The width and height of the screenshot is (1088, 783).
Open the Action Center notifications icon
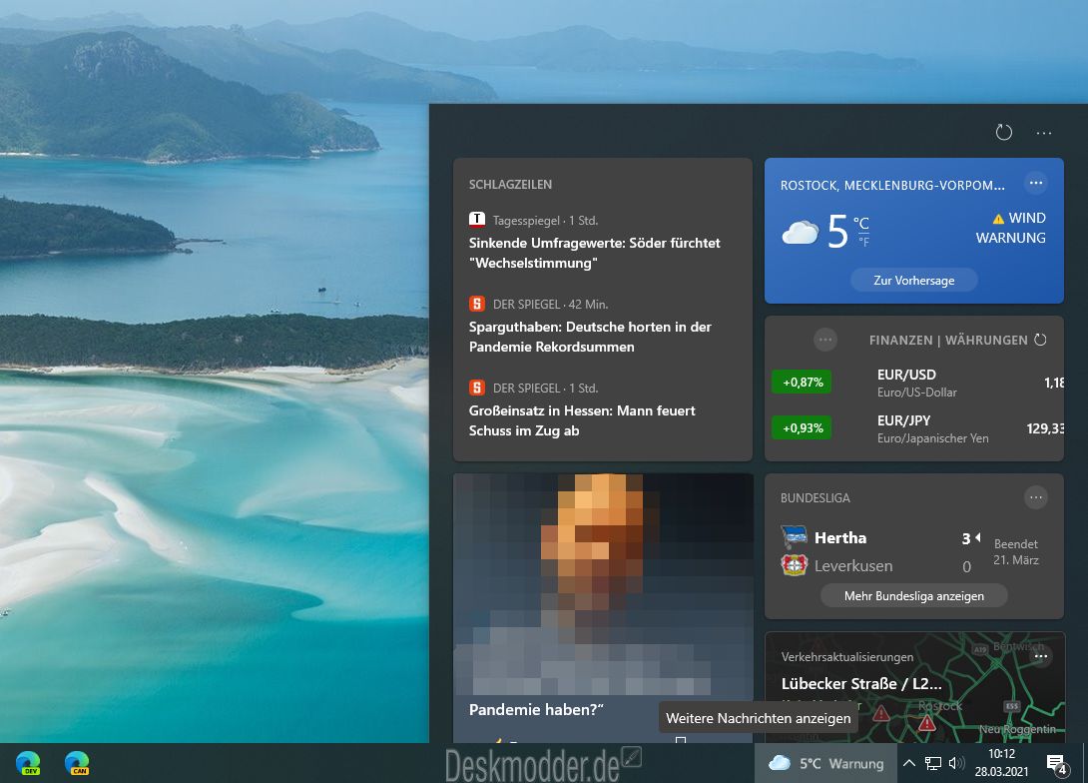click(1056, 764)
